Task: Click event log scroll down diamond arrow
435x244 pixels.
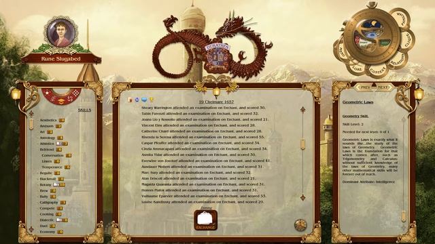Action: [302, 197]
